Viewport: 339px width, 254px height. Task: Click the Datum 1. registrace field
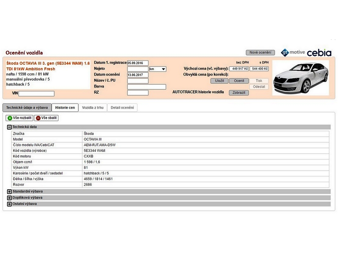point(138,63)
